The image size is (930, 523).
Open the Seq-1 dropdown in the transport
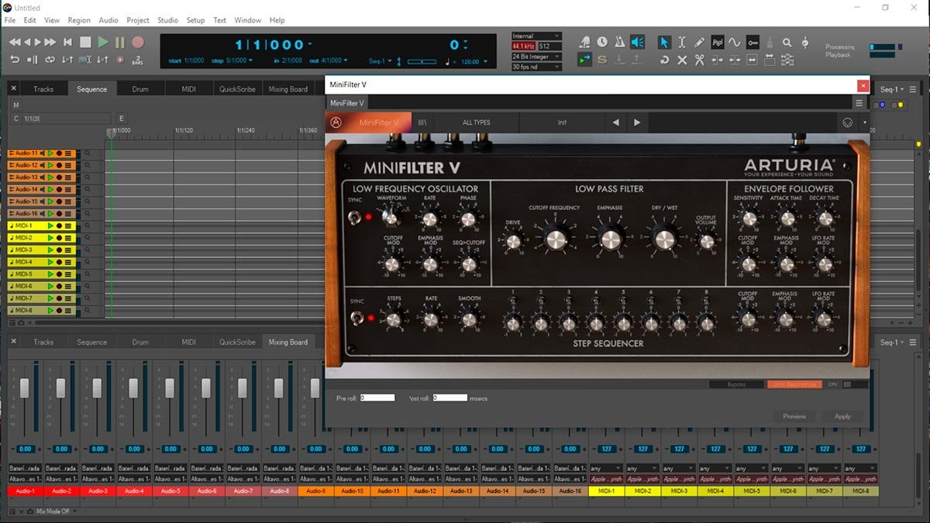381,60
